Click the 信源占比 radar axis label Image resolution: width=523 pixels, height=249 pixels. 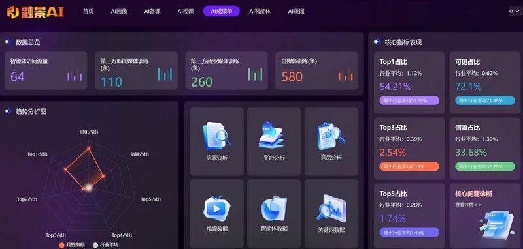click(x=139, y=154)
